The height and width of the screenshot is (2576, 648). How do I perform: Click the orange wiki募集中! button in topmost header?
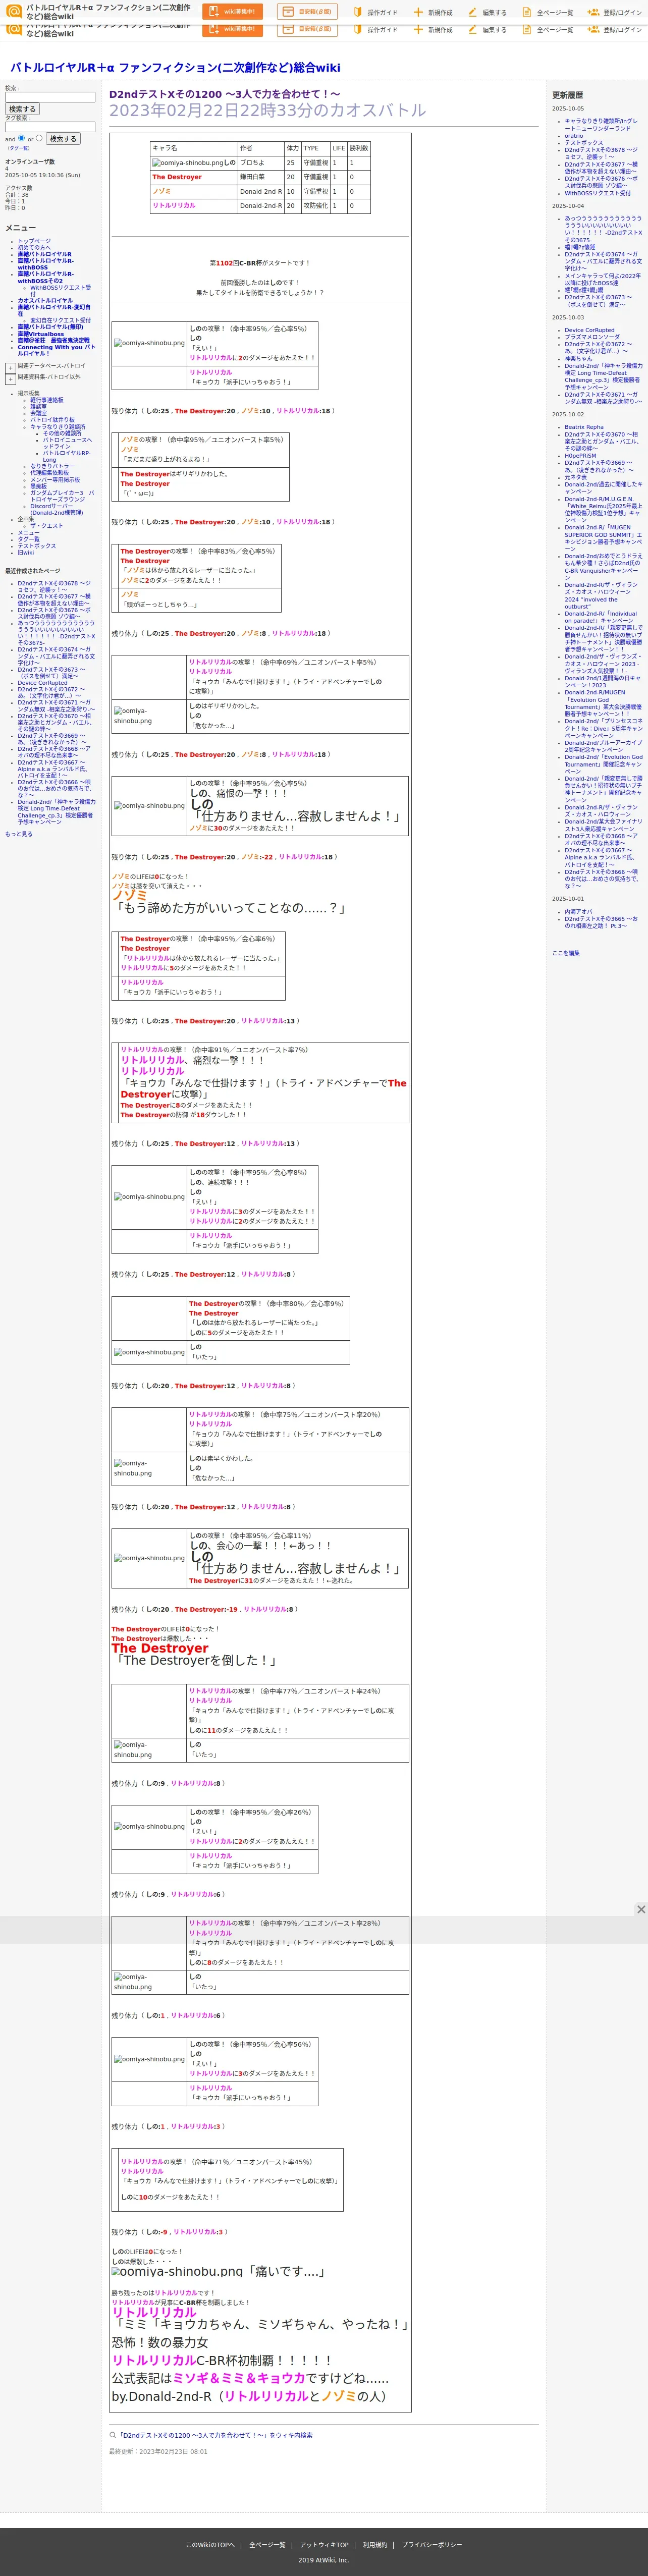pyautogui.click(x=232, y=12)
